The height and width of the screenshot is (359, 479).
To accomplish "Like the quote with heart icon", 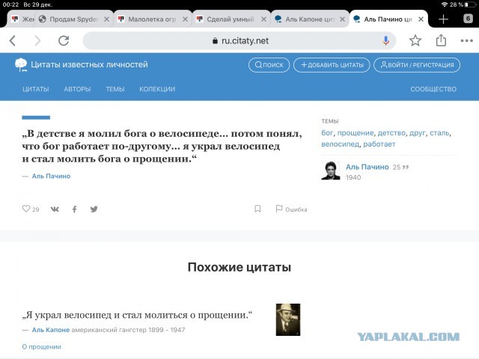I will coord(26,209).
